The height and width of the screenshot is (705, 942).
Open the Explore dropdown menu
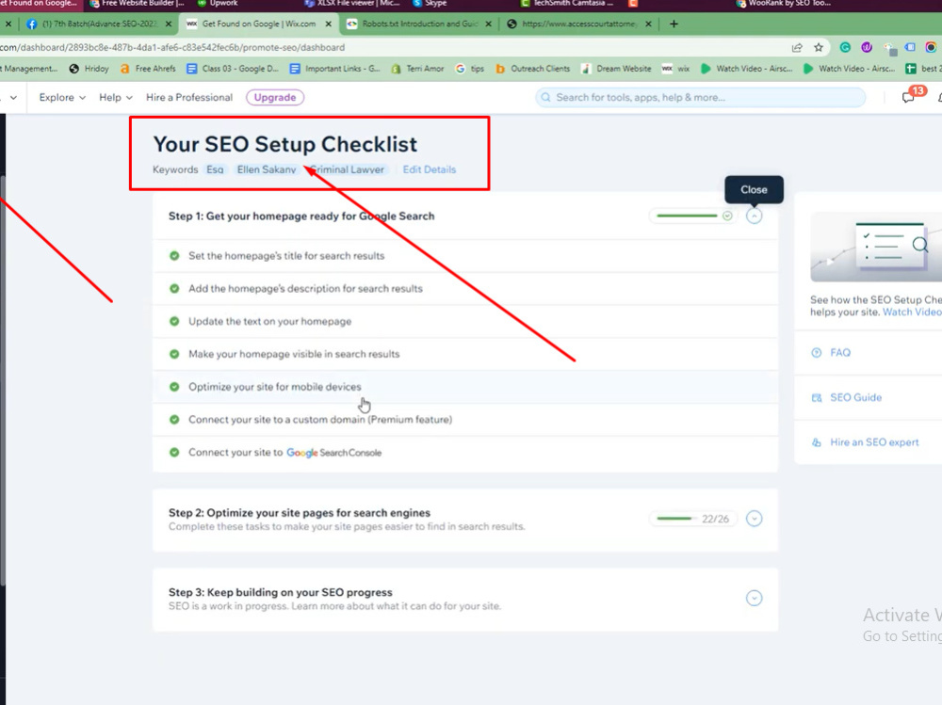(x=62, y=97)
